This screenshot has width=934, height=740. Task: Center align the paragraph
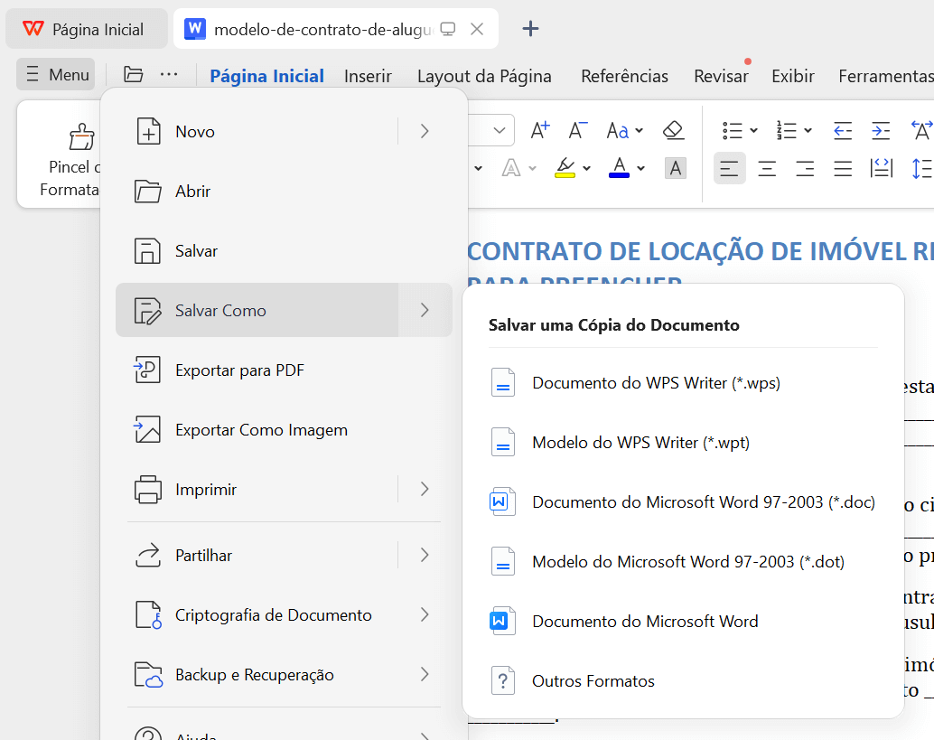click(x=767, y=169)
